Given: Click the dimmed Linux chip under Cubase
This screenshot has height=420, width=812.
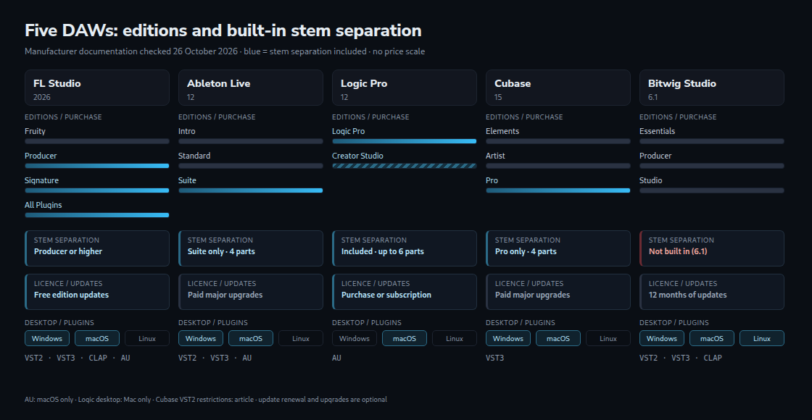Looking at the screenshot, I should [x=608, y=338].
